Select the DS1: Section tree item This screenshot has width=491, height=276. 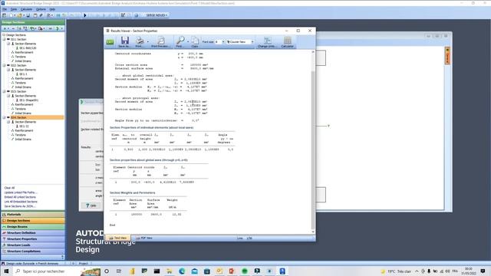18,39
